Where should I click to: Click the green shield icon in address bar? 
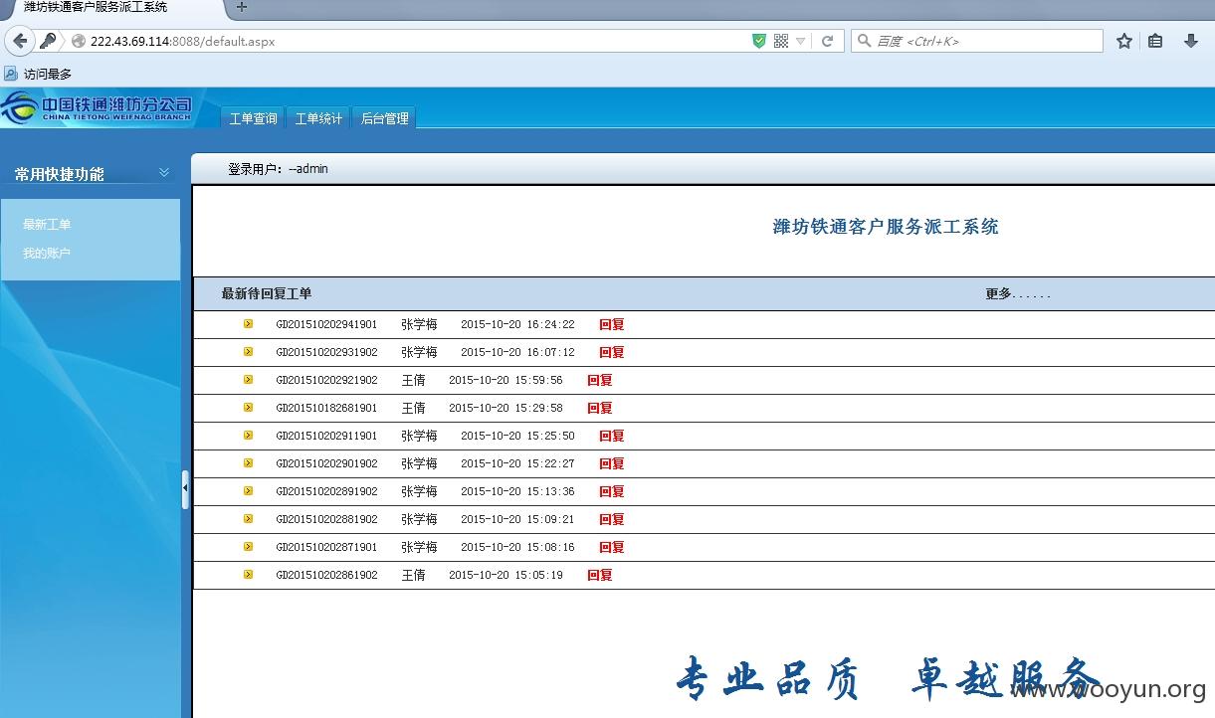pyautogui.click(x=759, y=41)
